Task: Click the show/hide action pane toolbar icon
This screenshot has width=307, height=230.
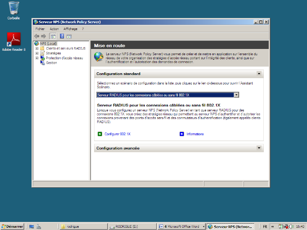Action: [69, 36]
